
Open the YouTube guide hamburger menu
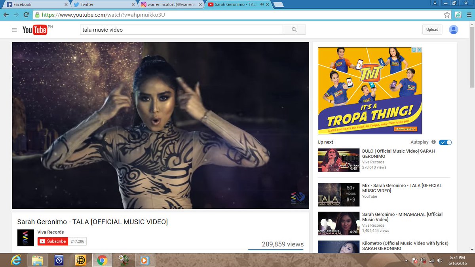click(15, 30)
